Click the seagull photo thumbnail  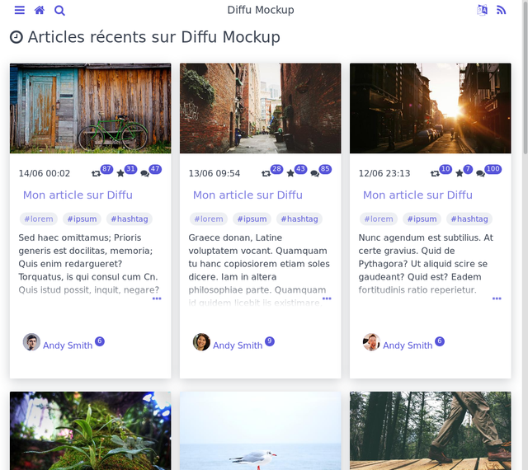260,430
